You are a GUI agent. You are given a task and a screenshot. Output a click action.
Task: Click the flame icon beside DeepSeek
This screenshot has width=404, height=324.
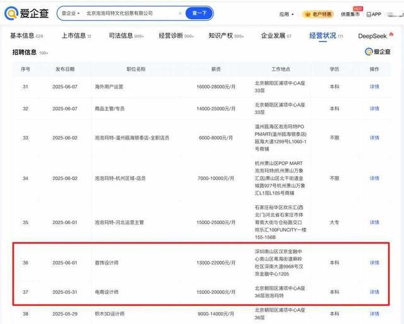pyautogui.click(x=391, y=34)
